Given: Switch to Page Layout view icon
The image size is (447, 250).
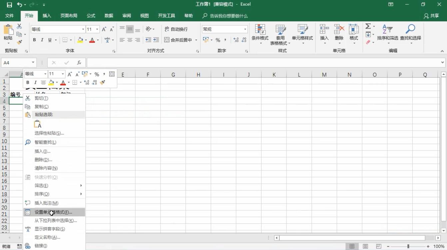Looking at the screenshot, I should point(365,246).
